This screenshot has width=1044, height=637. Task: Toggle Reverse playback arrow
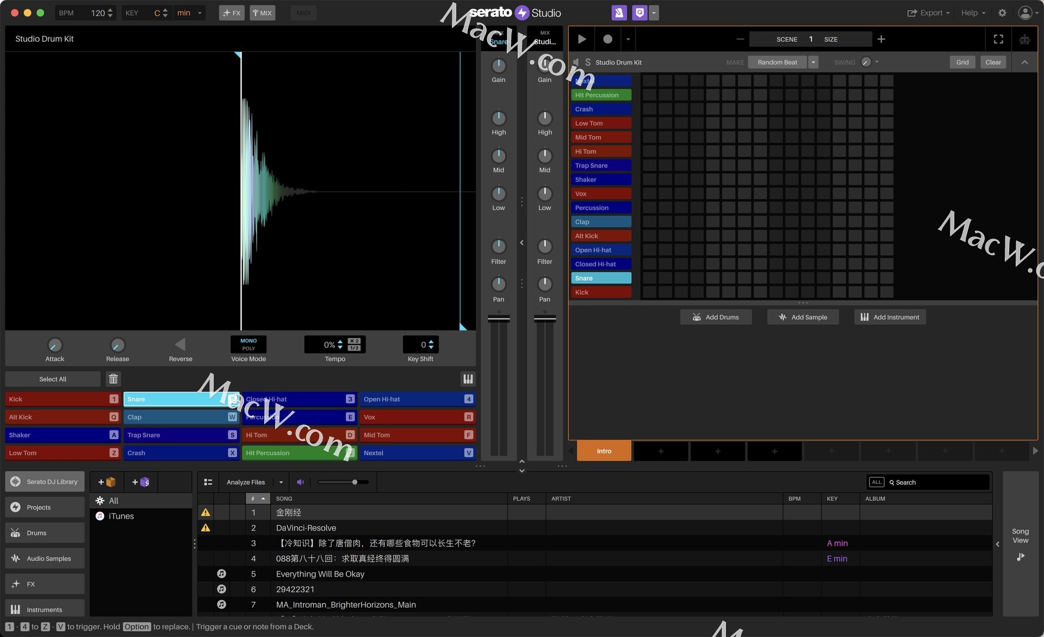coord(180,344)
